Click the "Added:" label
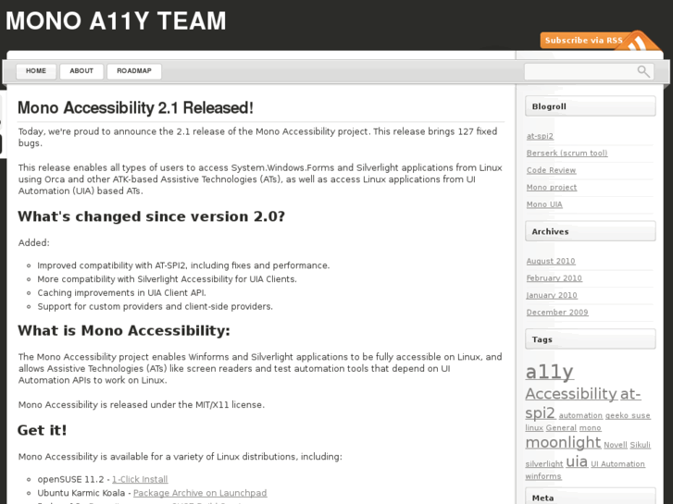Image resolution: width=673 pixels, height=504 pixels. point(34,243)
